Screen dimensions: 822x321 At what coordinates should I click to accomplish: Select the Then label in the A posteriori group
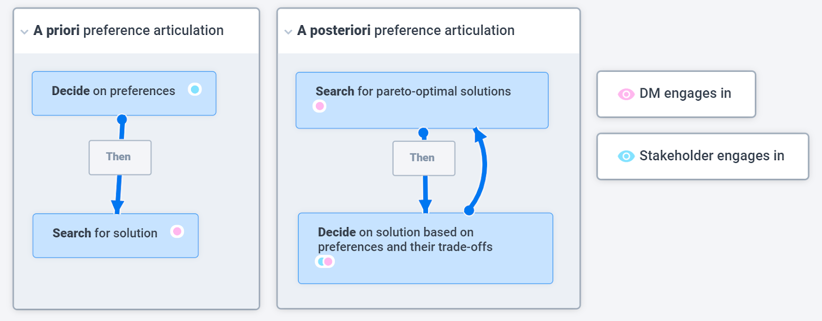pyautogui.click(x=424, y=158)
